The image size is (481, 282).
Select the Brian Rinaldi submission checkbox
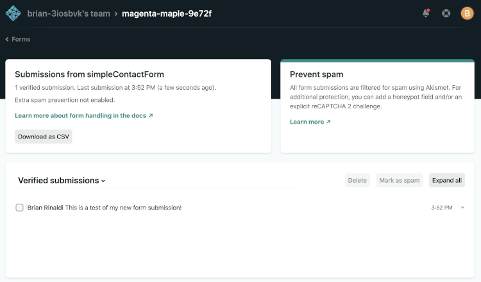(x=19, y=208)
